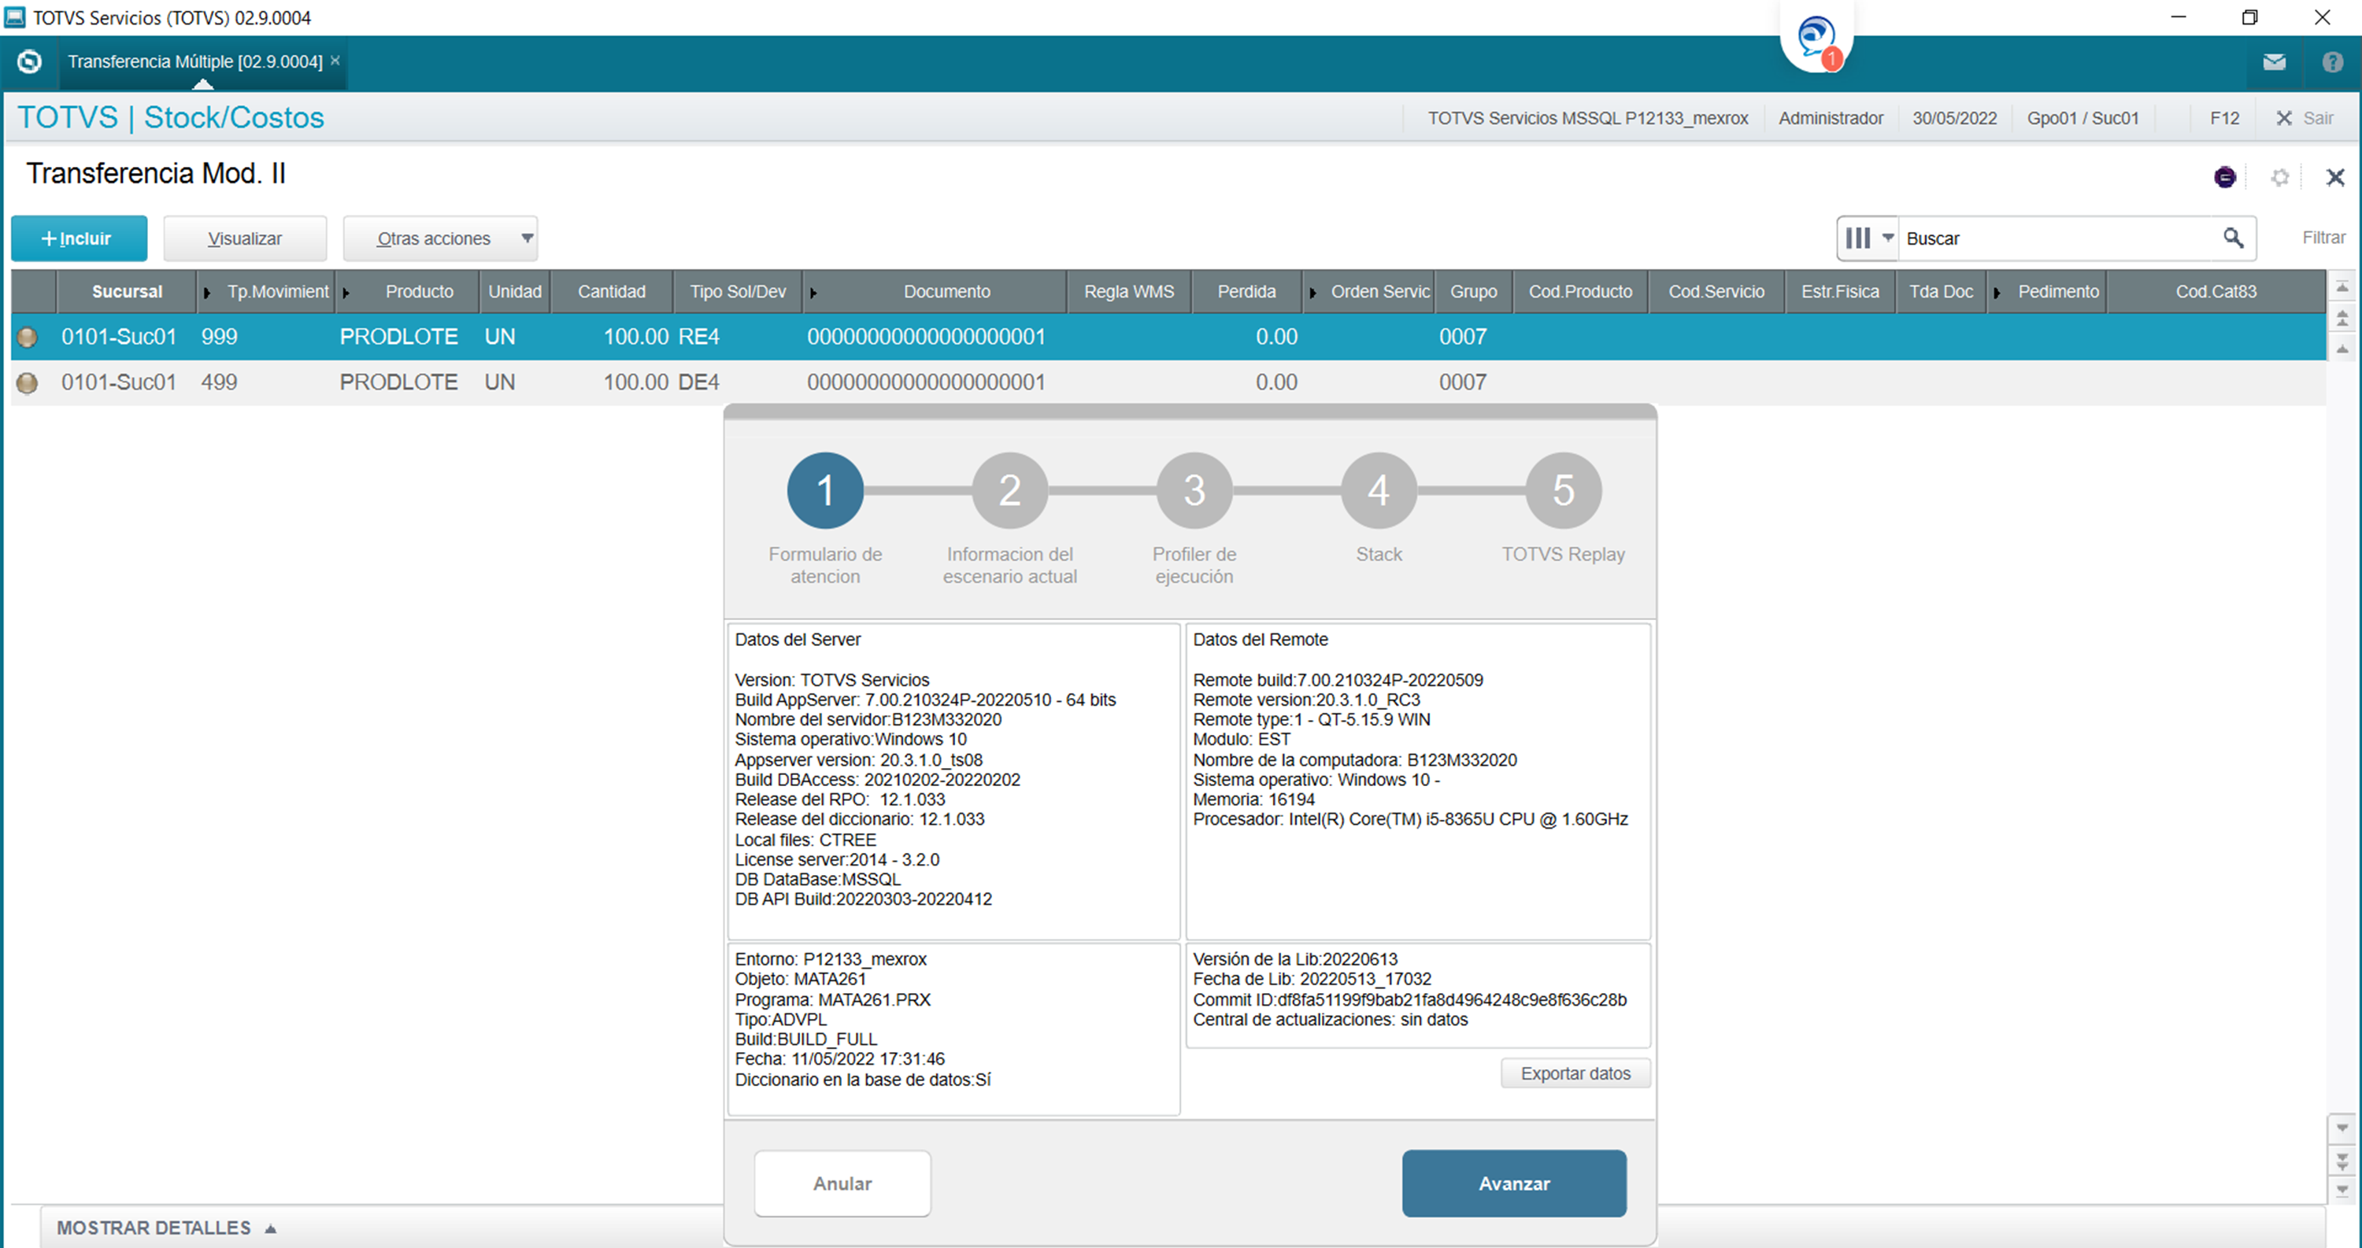Click the F12 parameters button
This screenshot has height=1248, width=2362.
point(2224,118)
